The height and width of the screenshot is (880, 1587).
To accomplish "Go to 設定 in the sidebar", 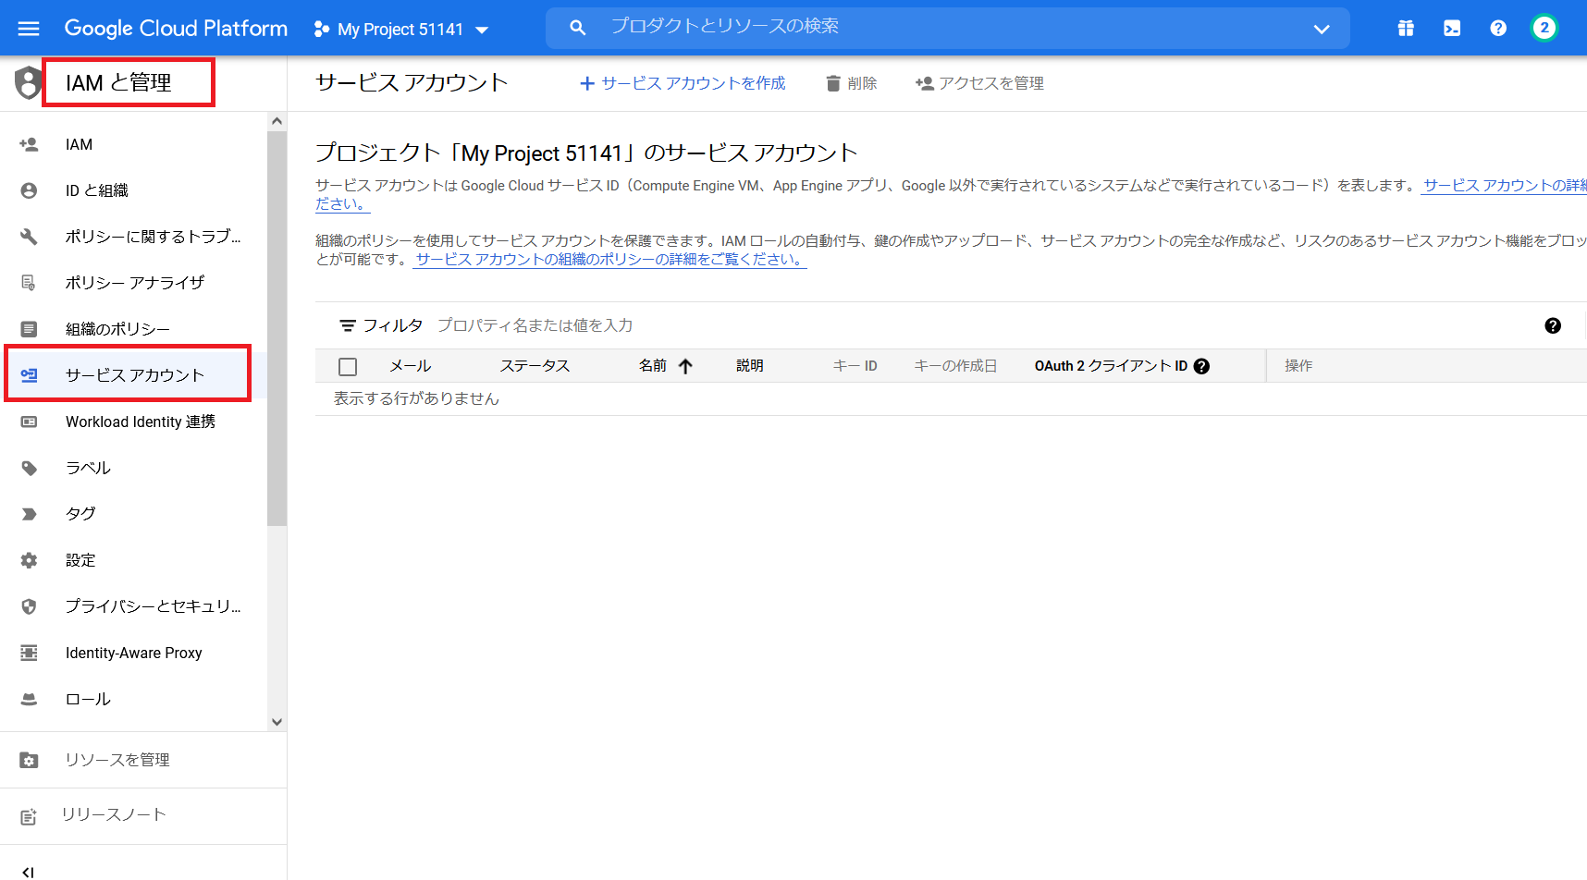I will tap(80, 560).
